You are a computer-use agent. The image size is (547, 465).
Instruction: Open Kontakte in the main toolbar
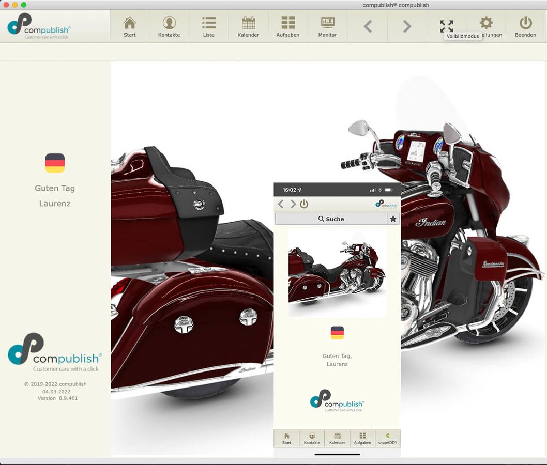coord(169,26)
